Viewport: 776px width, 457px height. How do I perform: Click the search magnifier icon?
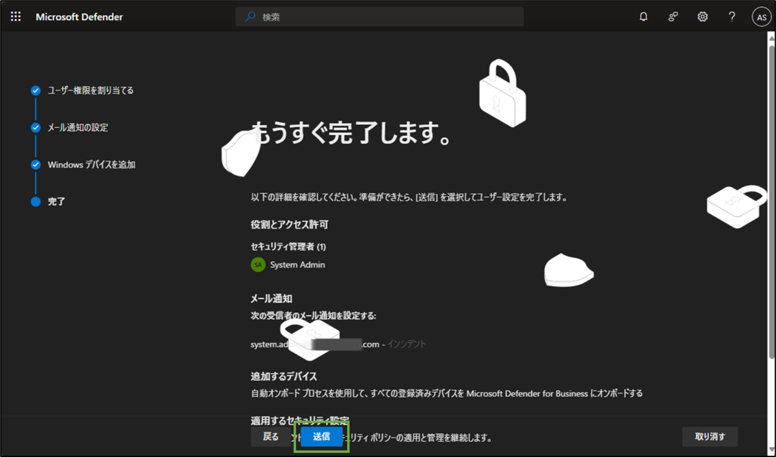click(x=250, y=17)
